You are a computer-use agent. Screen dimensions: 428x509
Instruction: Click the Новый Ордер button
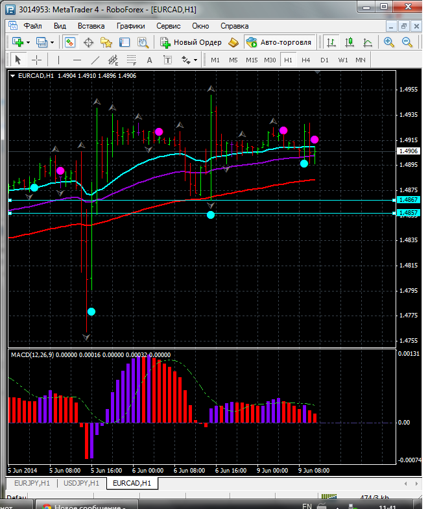191,42
